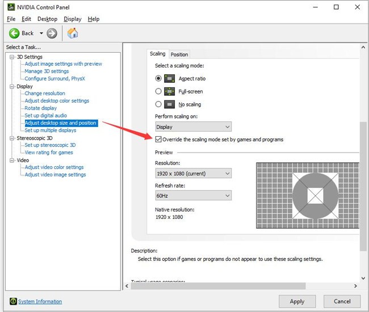Select Change resolution in task tree

click(45, 93)
